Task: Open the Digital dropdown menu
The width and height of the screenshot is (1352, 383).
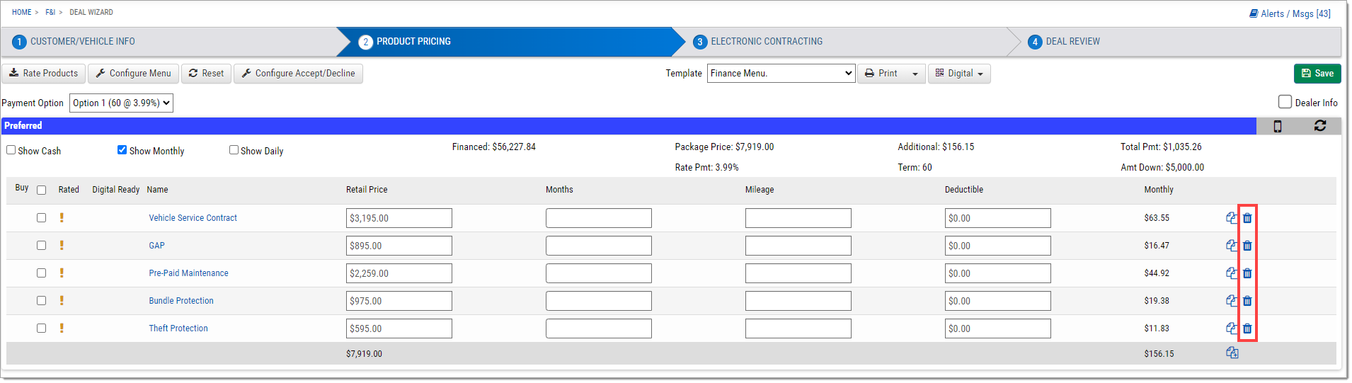Action: [x=959, y=74]
